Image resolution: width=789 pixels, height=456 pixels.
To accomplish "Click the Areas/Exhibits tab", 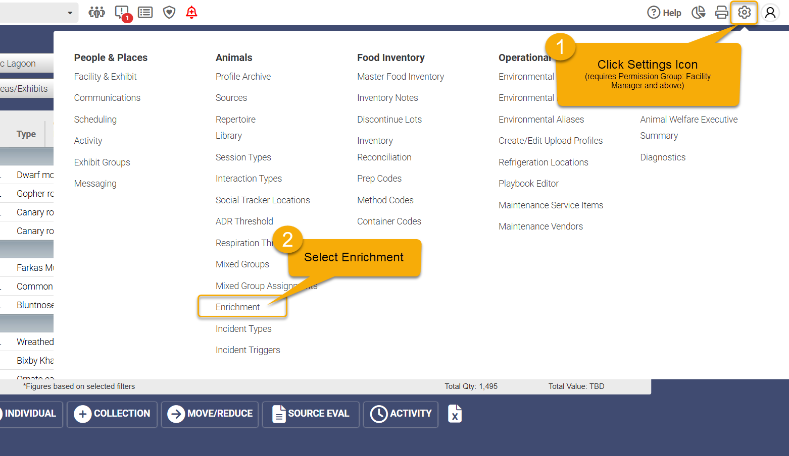I will [x=26, y=89].
